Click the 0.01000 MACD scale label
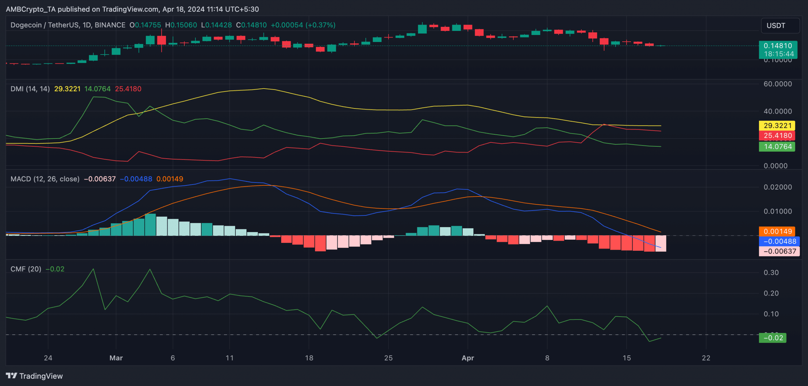This screenshot has height=386, width=808. click(x=778, y=211)
